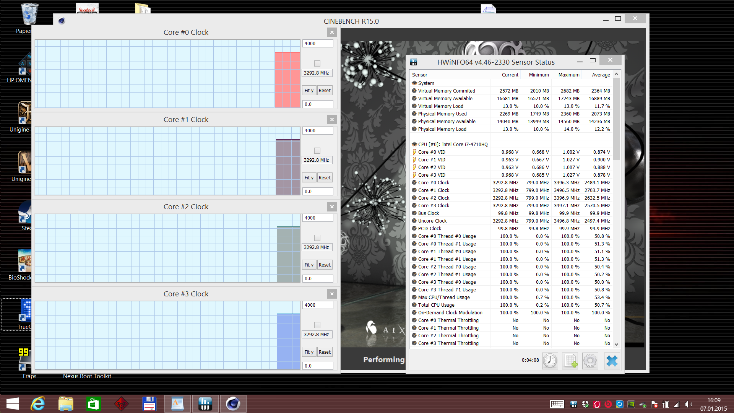Click the purple Core #1 Clock graph area
This screenshot has width=734, height=413.
click(x=288, y=167)
